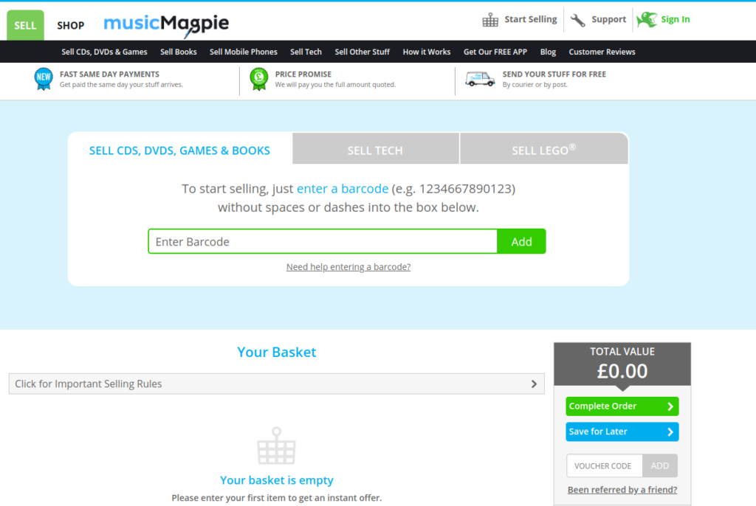Click 'We will pay you the full amount quoted.'
The image size is (756, 506).
click(x=335, y=85)
